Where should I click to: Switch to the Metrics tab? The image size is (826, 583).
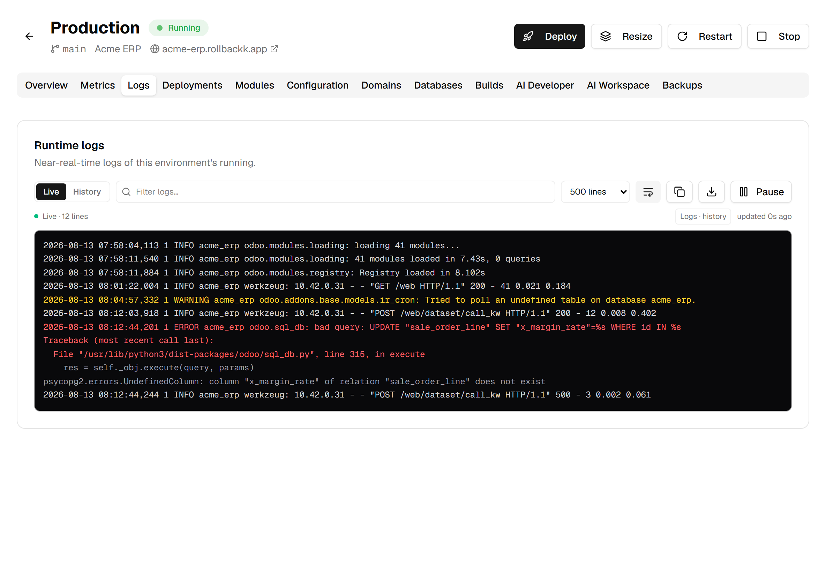point(97,85)
